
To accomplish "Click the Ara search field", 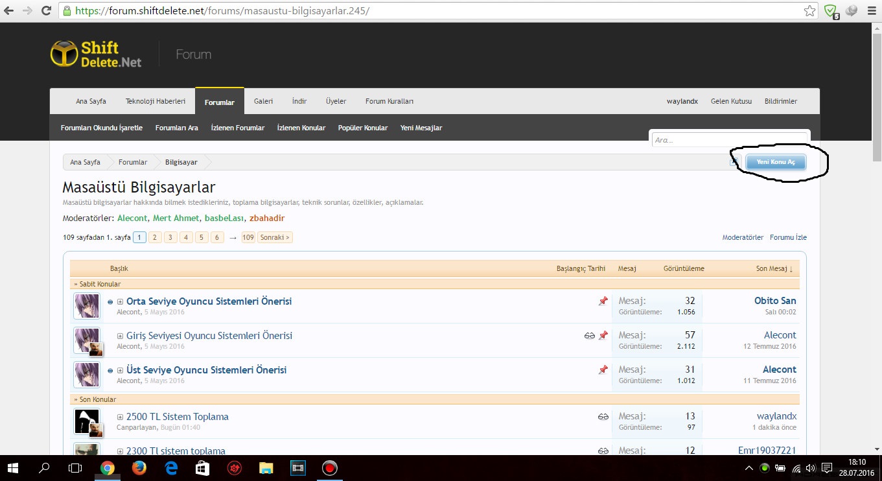I will point(729,140).
